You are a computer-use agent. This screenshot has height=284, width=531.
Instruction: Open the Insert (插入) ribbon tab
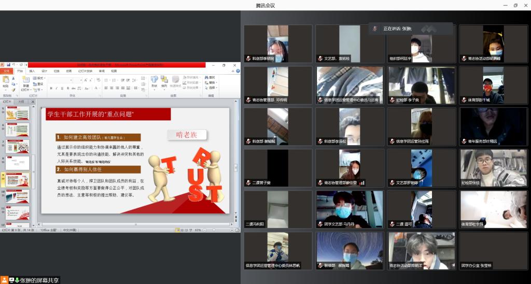point(32,71)
